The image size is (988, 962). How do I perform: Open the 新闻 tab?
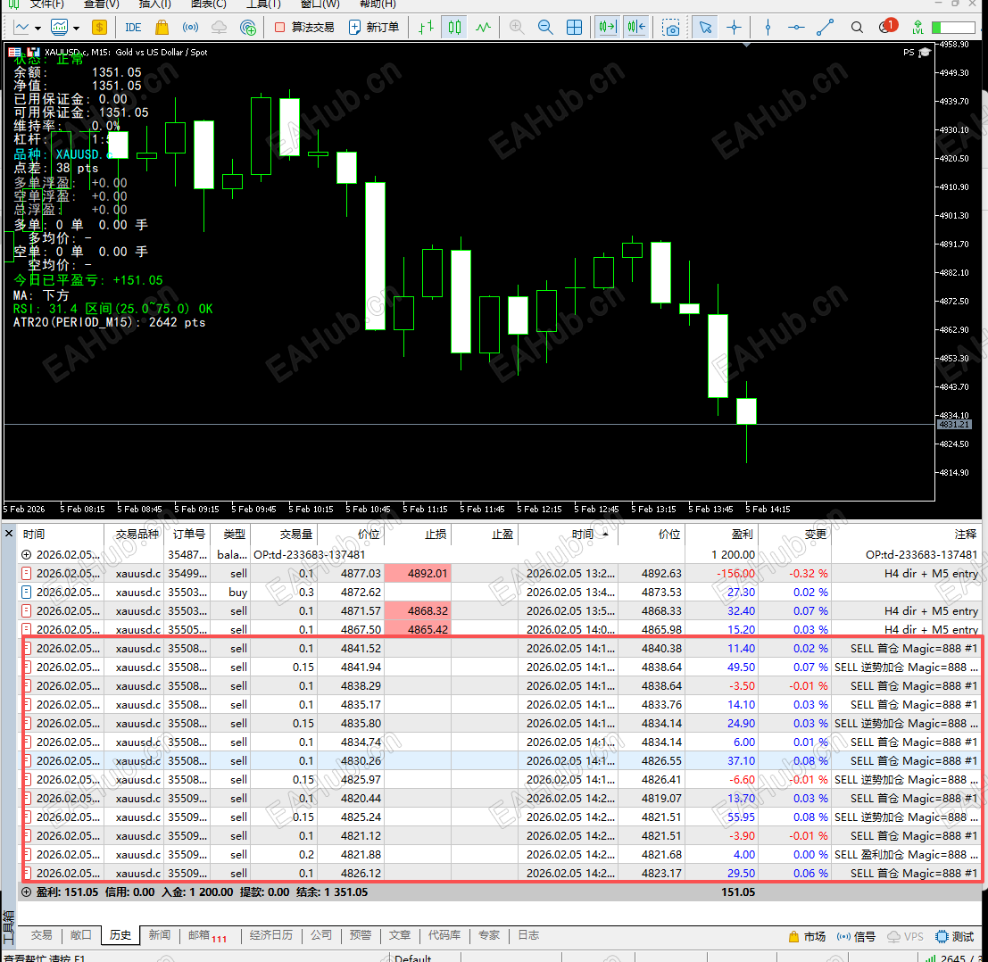click(160, 935)
